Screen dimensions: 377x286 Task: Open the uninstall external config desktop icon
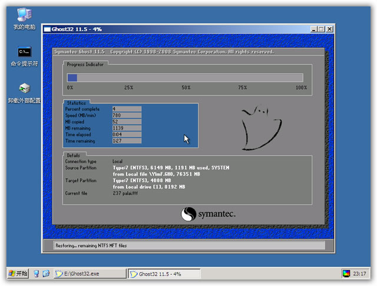(x=24, y=93)
